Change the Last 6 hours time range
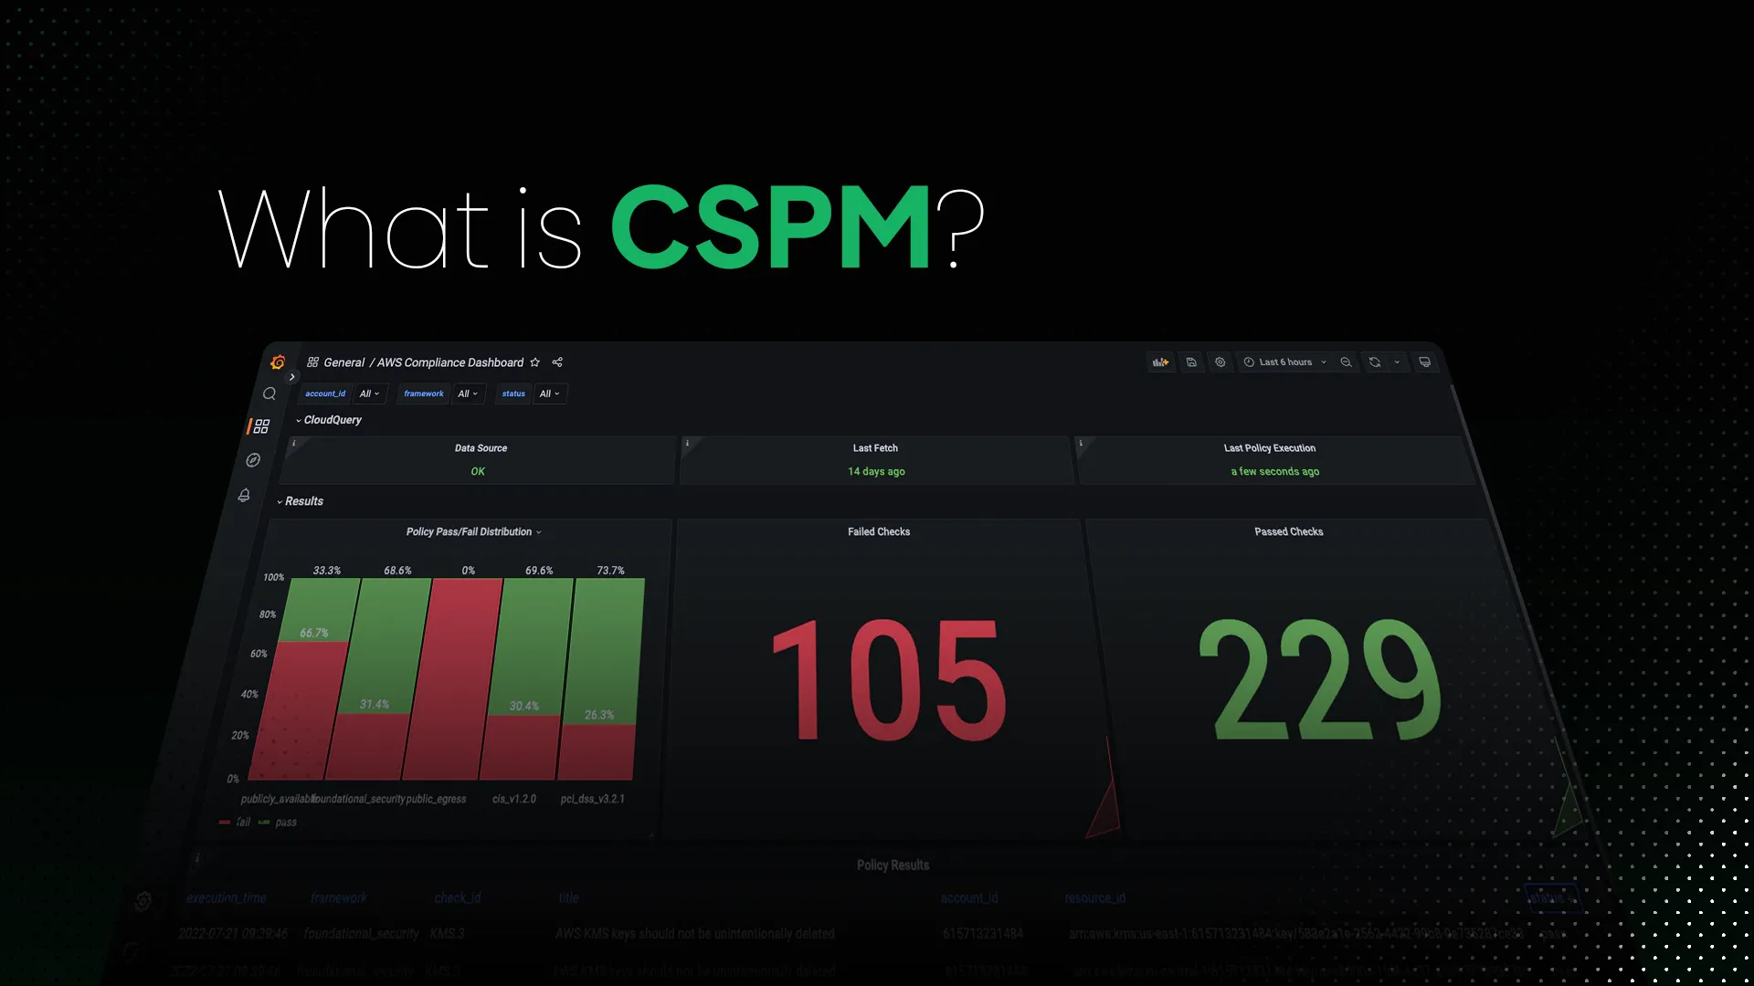This screenshot has width=1754, height=986. (1284, 362)
